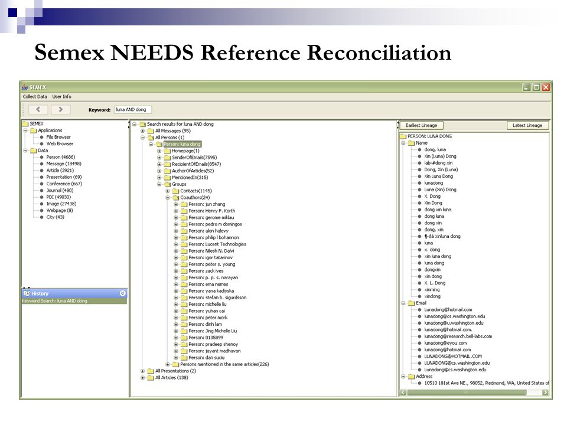
Task: Select Conference (667) data item
Action: point(64,184)
